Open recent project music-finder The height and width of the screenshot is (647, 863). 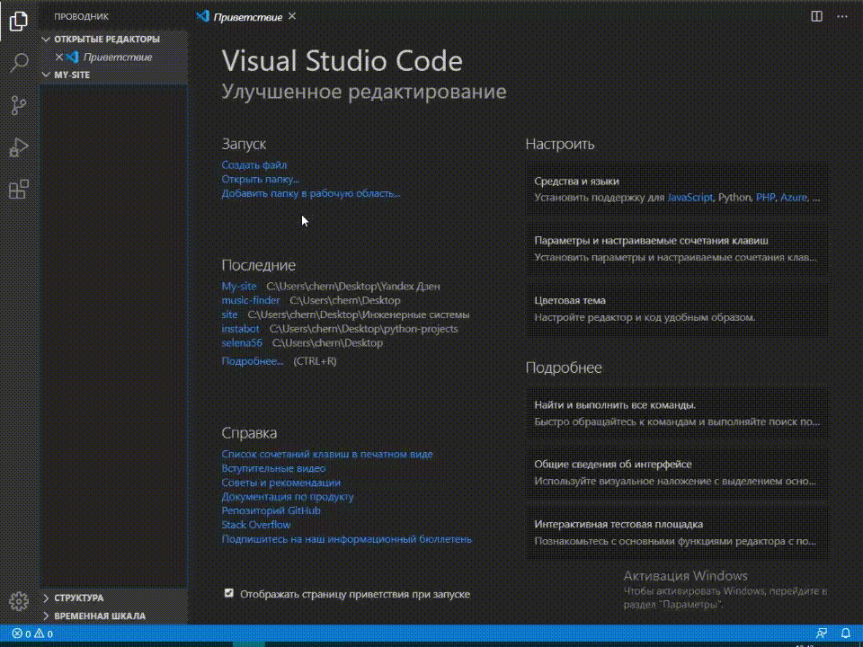[251, 300]
